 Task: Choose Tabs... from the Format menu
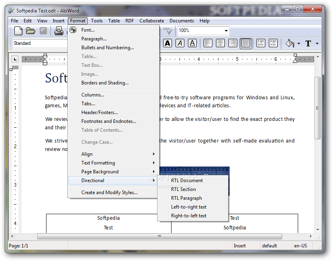click(x=114, y=104)
